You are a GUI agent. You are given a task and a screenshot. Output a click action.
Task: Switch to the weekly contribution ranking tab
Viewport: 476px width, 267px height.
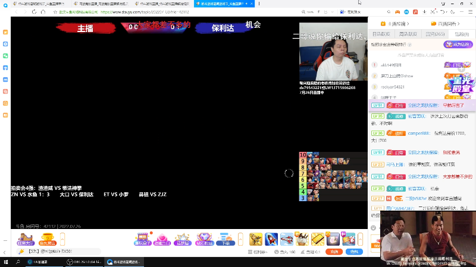coord(408,34)
